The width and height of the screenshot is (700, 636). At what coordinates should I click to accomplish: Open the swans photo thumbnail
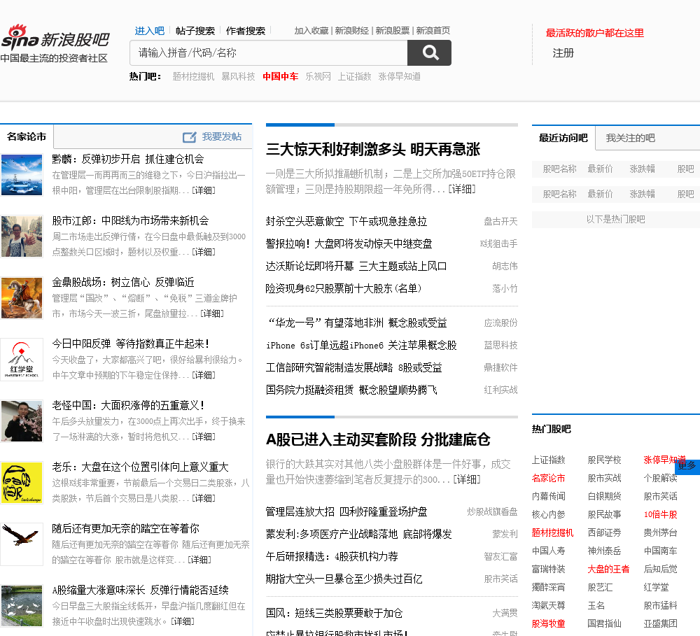click(x=22, y=606)
